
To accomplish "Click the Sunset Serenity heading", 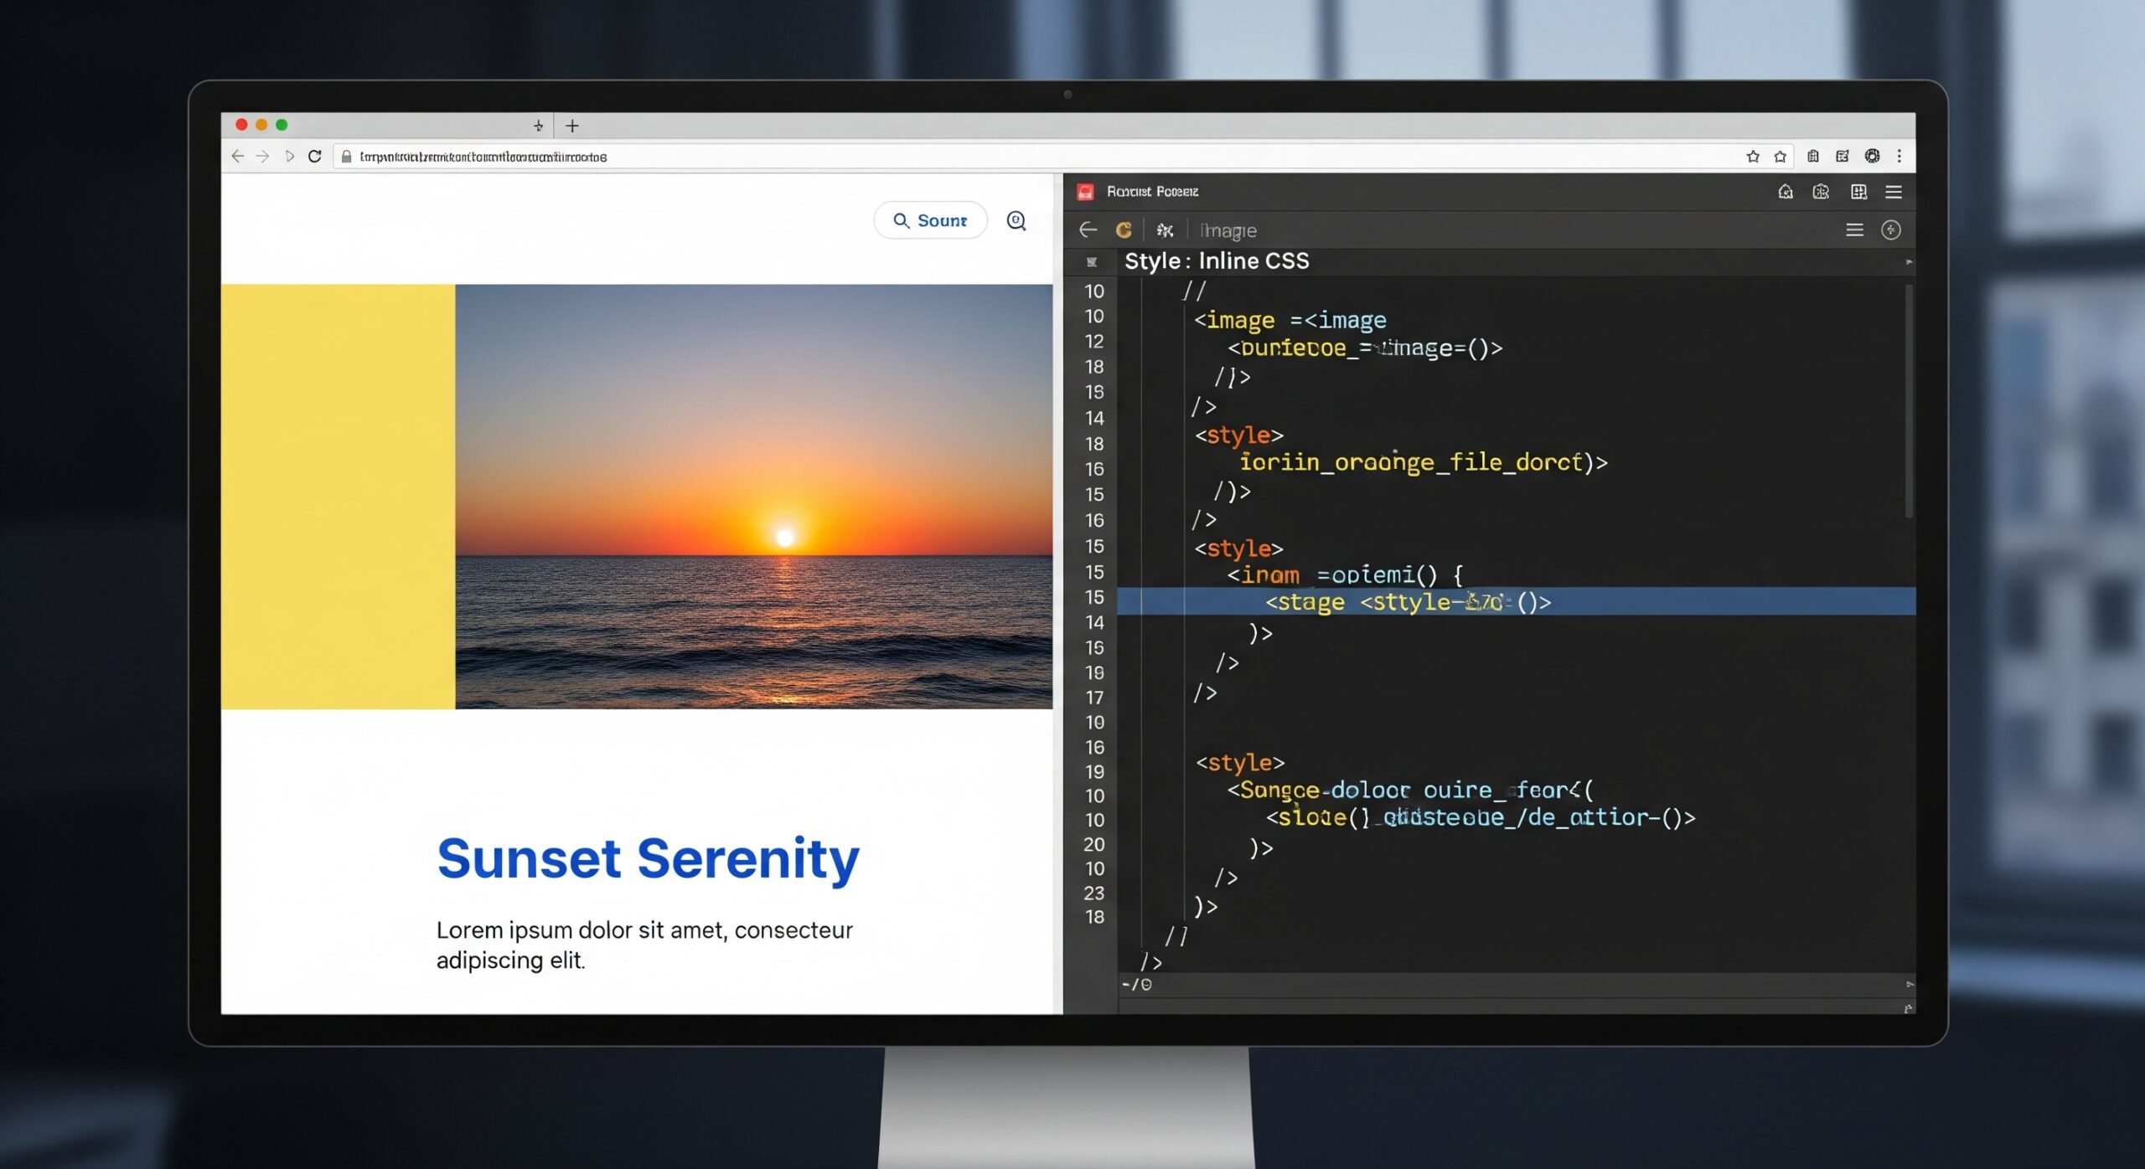I will [648, 858].
